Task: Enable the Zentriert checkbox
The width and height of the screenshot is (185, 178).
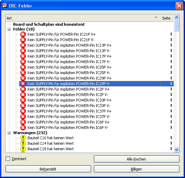Action: click(8, 159)
